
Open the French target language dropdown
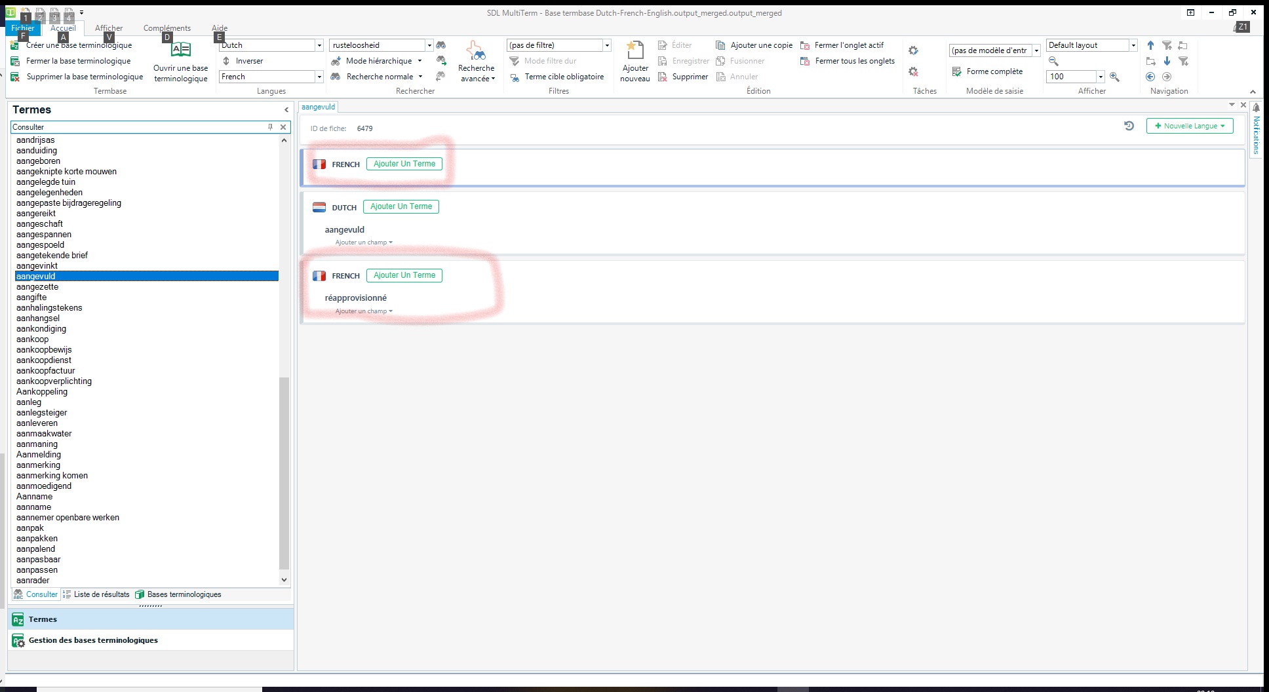(x=319, y=77)
